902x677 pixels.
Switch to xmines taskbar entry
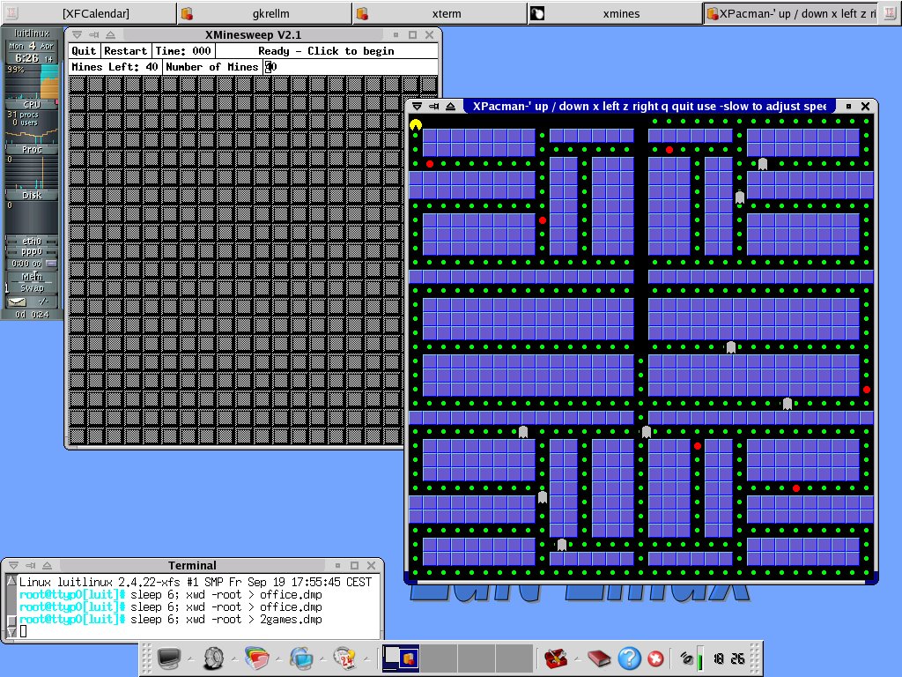pos(614,13)
